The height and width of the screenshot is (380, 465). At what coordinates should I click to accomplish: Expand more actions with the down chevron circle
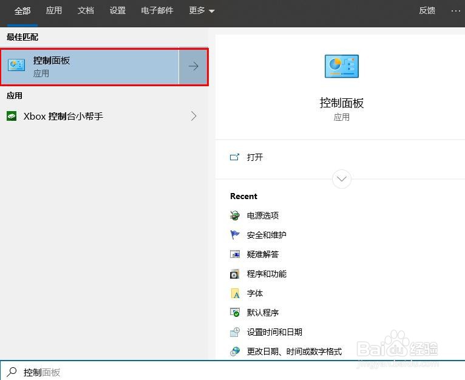(342, 179)
